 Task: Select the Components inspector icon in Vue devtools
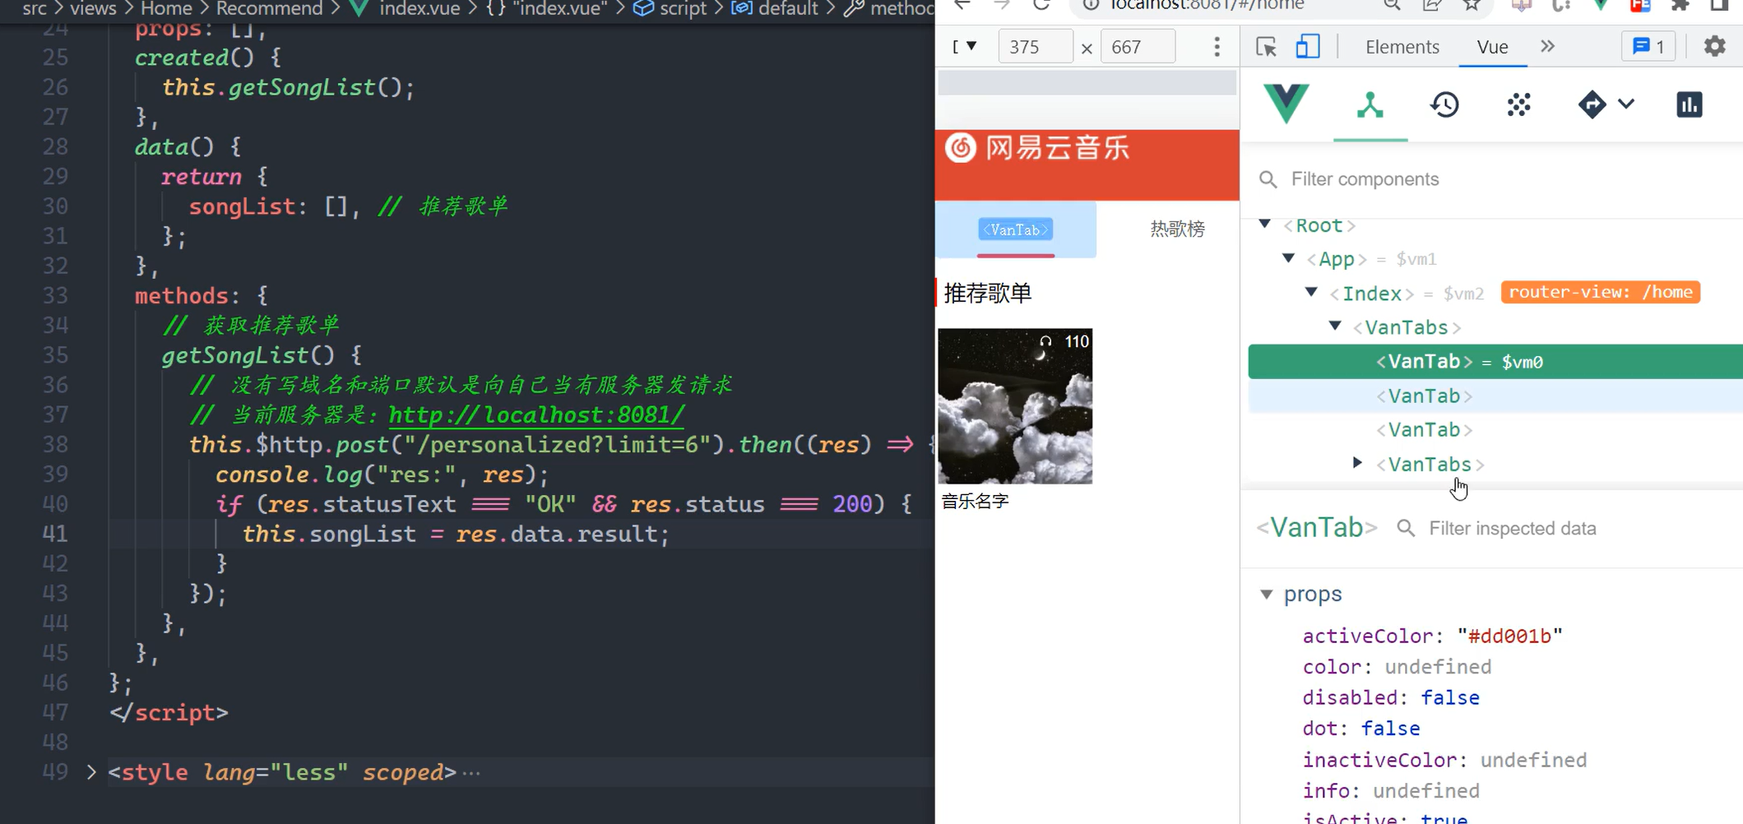click(1370, 104)
